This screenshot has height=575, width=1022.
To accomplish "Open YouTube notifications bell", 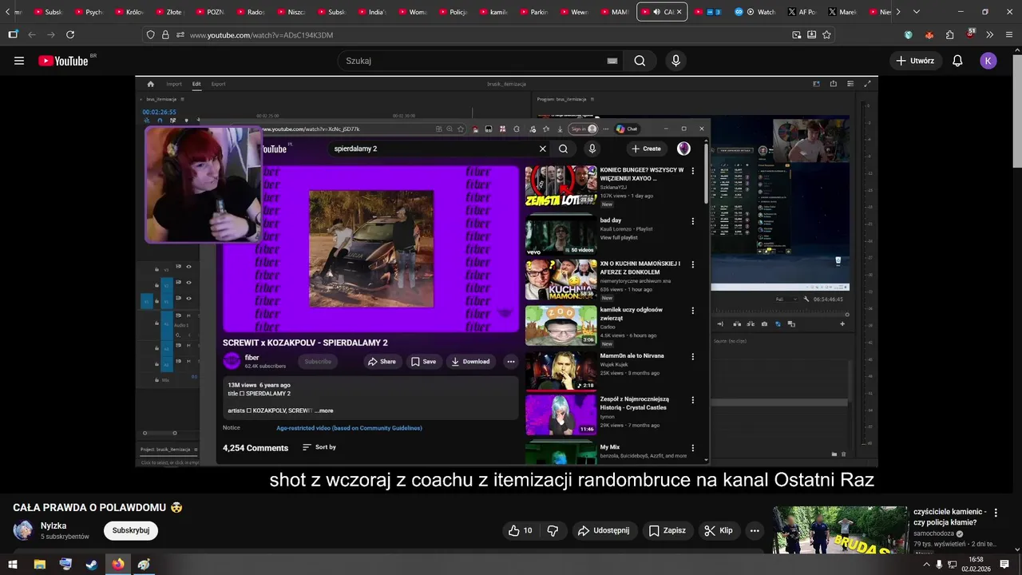I will click(x=957, y=61).
